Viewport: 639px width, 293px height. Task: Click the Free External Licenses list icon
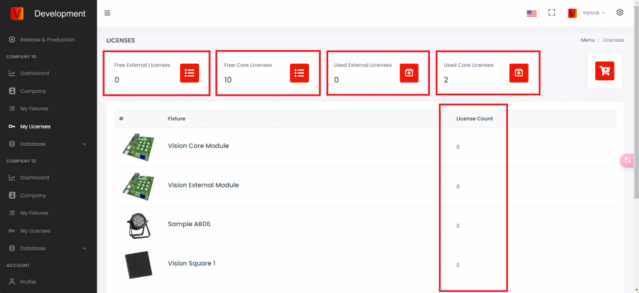[190, 73]
